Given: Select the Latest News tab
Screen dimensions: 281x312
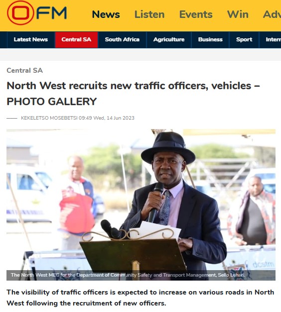Looking at the screenshot, I should pos(31,39).
